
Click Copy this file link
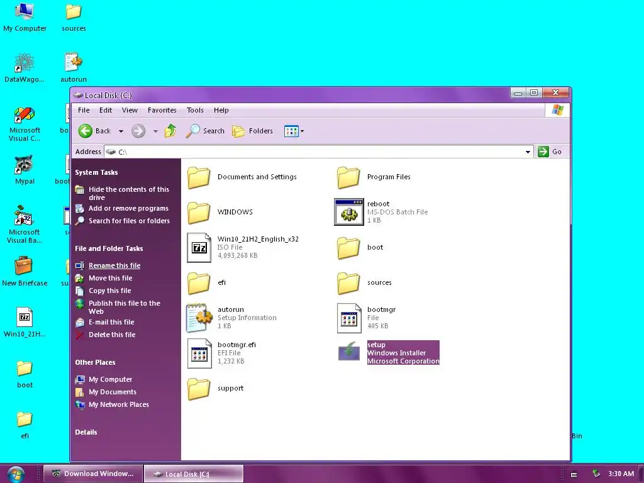(109, 291)
